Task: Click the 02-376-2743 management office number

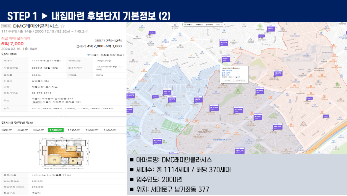Action: coord(41,93)
